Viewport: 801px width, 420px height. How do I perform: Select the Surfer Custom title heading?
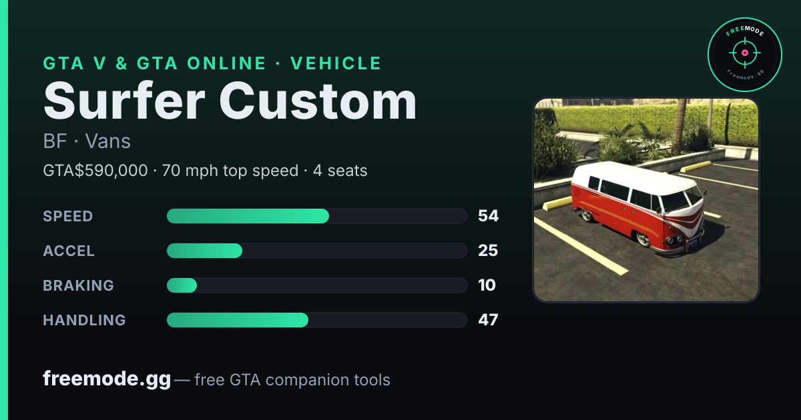(x=230, y=102)
